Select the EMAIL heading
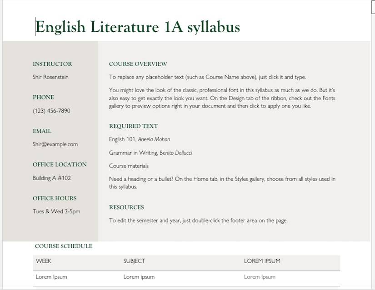This screenshot has width=375, height=290. 42,131
